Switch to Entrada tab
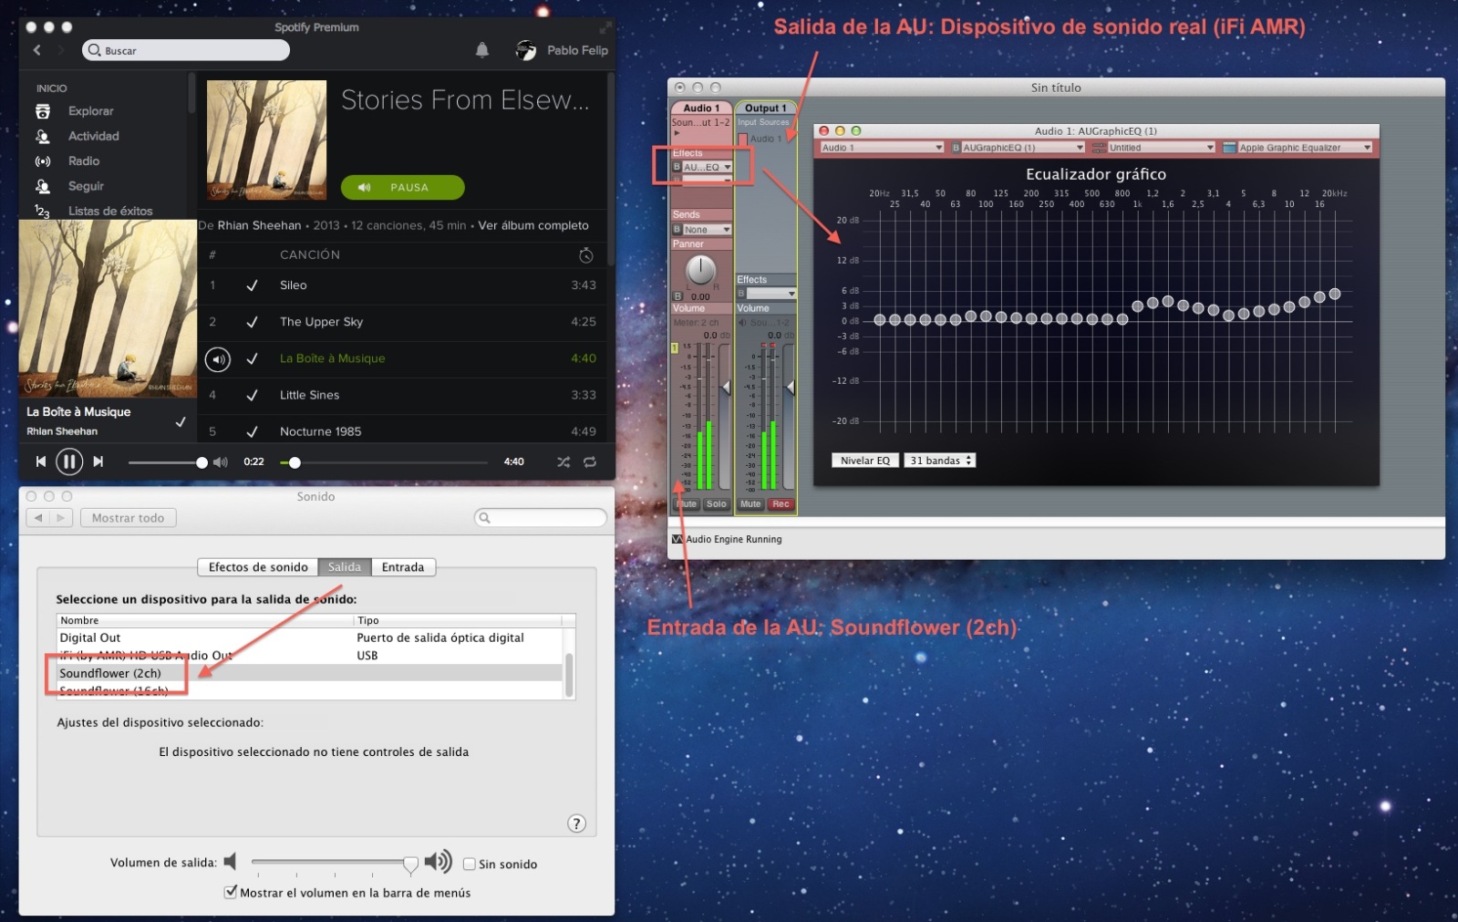This screenshot has height=922, width=1458. tap(403, 567)
